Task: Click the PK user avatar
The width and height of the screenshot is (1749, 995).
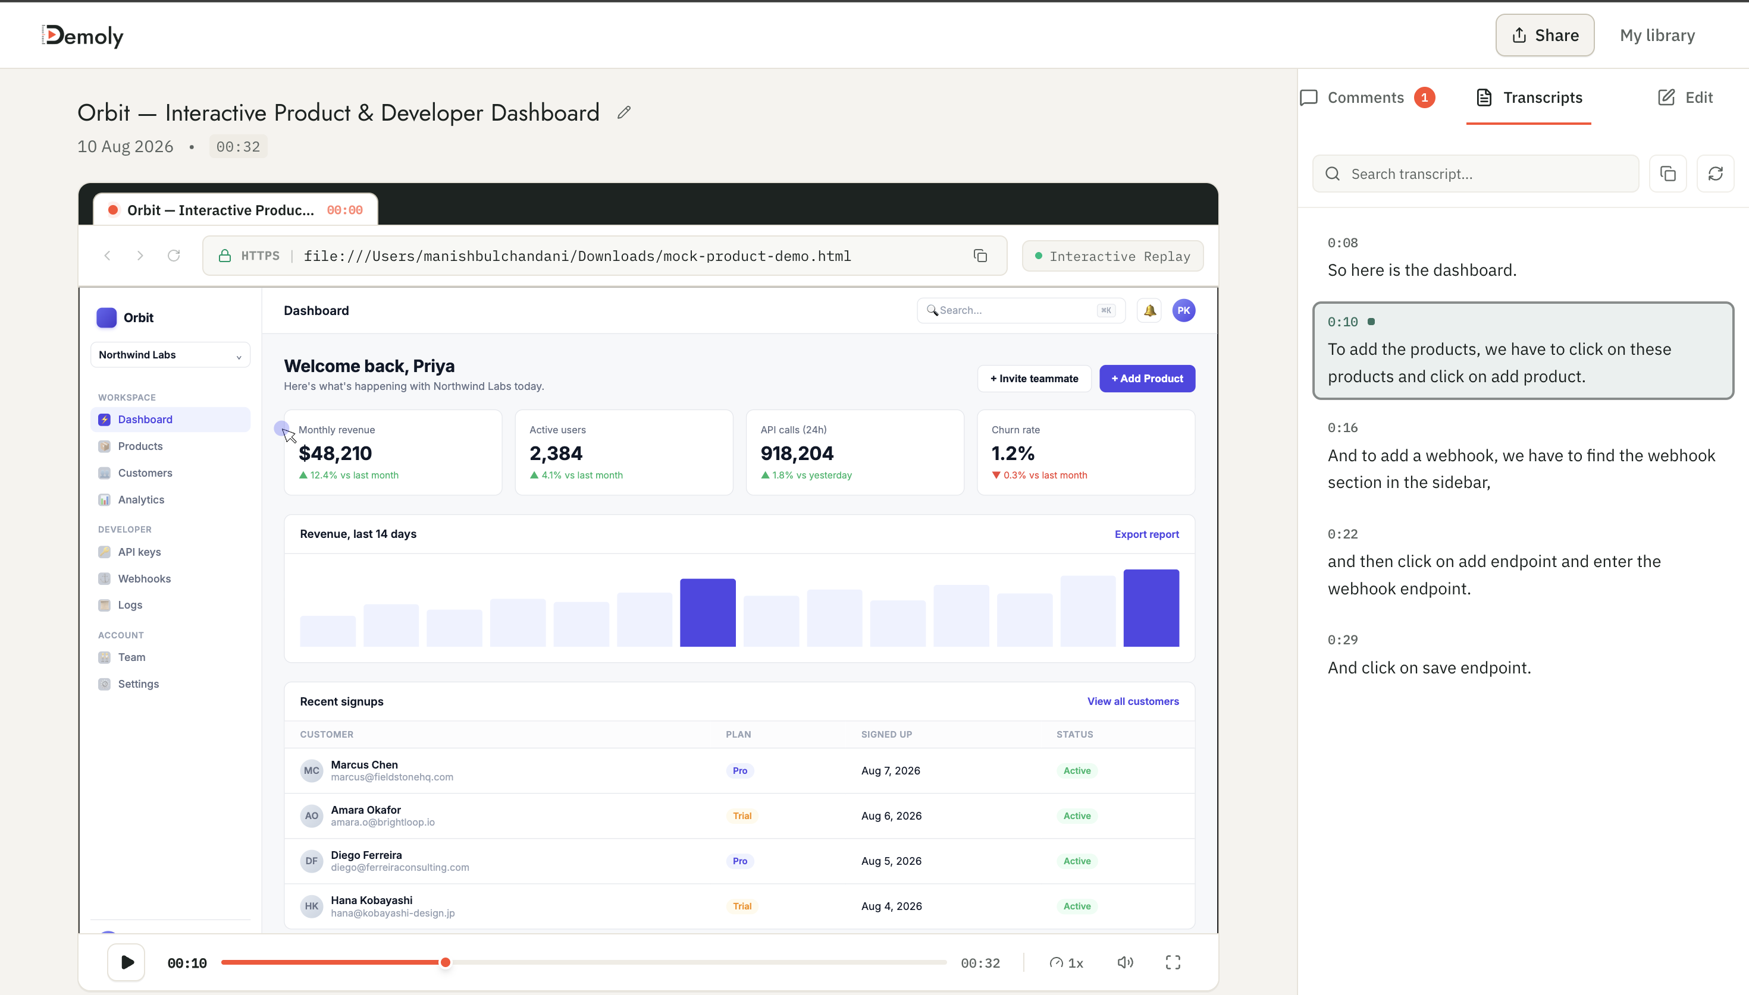Action: click(x=1183, y=310)
